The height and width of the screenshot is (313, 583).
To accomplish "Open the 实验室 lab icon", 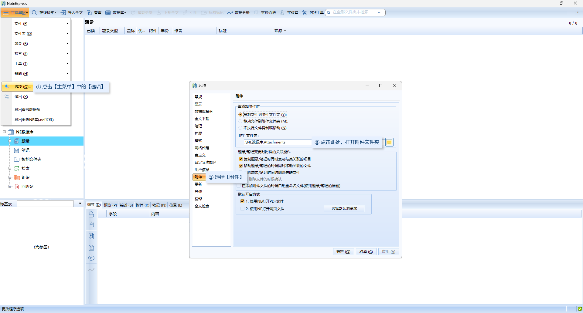I will tap(282, 12).
